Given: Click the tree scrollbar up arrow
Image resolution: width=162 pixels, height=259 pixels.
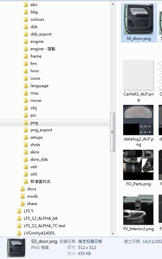Looking at the screenshot, I should click(113, 4).
